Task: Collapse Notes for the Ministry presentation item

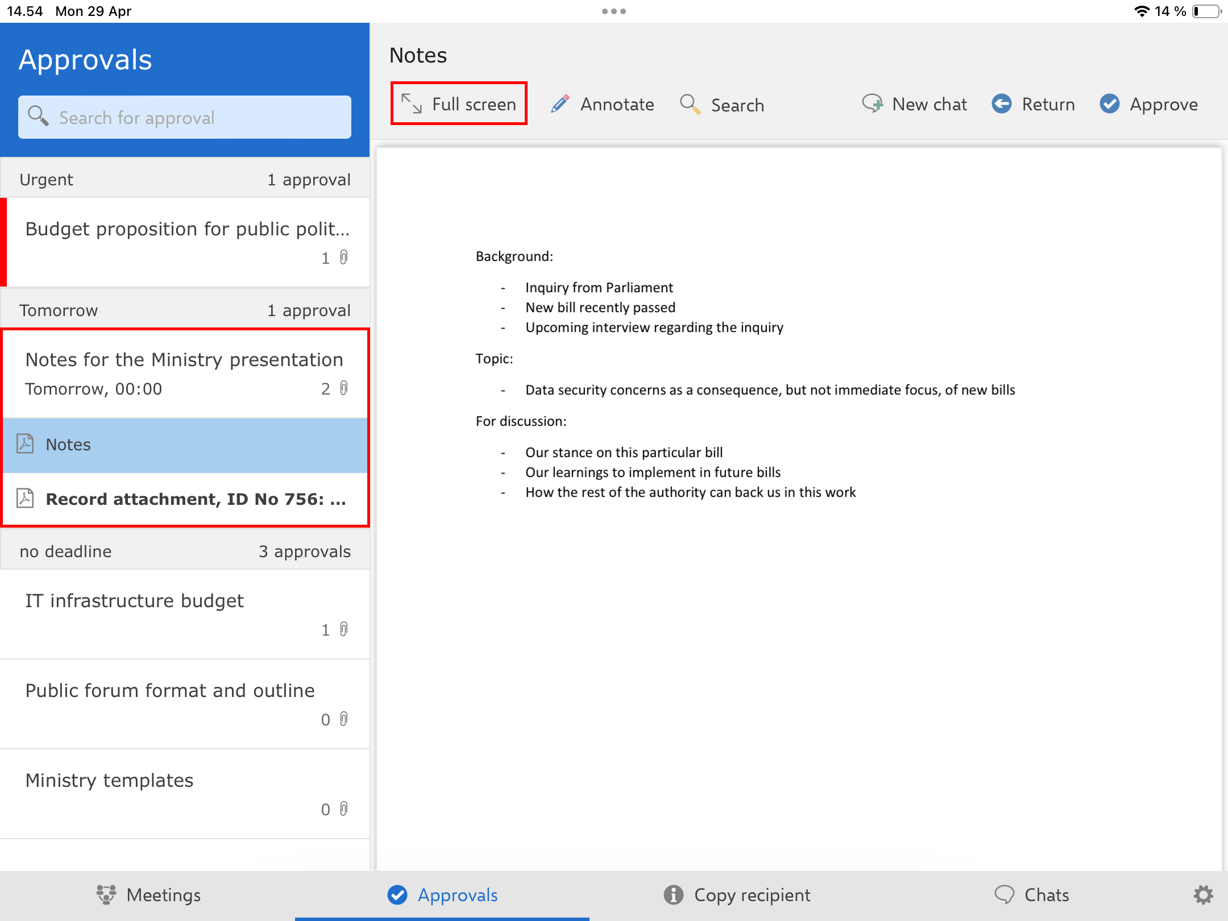Action: [x=184, y=360]
